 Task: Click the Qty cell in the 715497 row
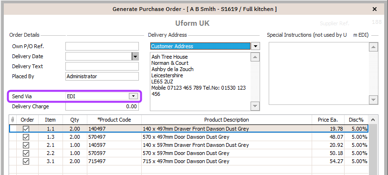click(x=75, y=161)
